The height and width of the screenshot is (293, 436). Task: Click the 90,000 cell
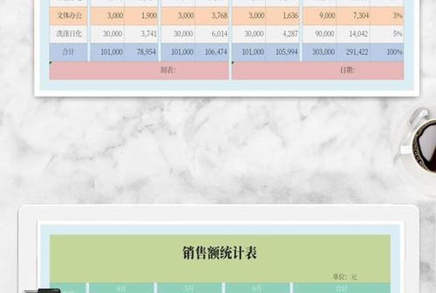(320, 34)
